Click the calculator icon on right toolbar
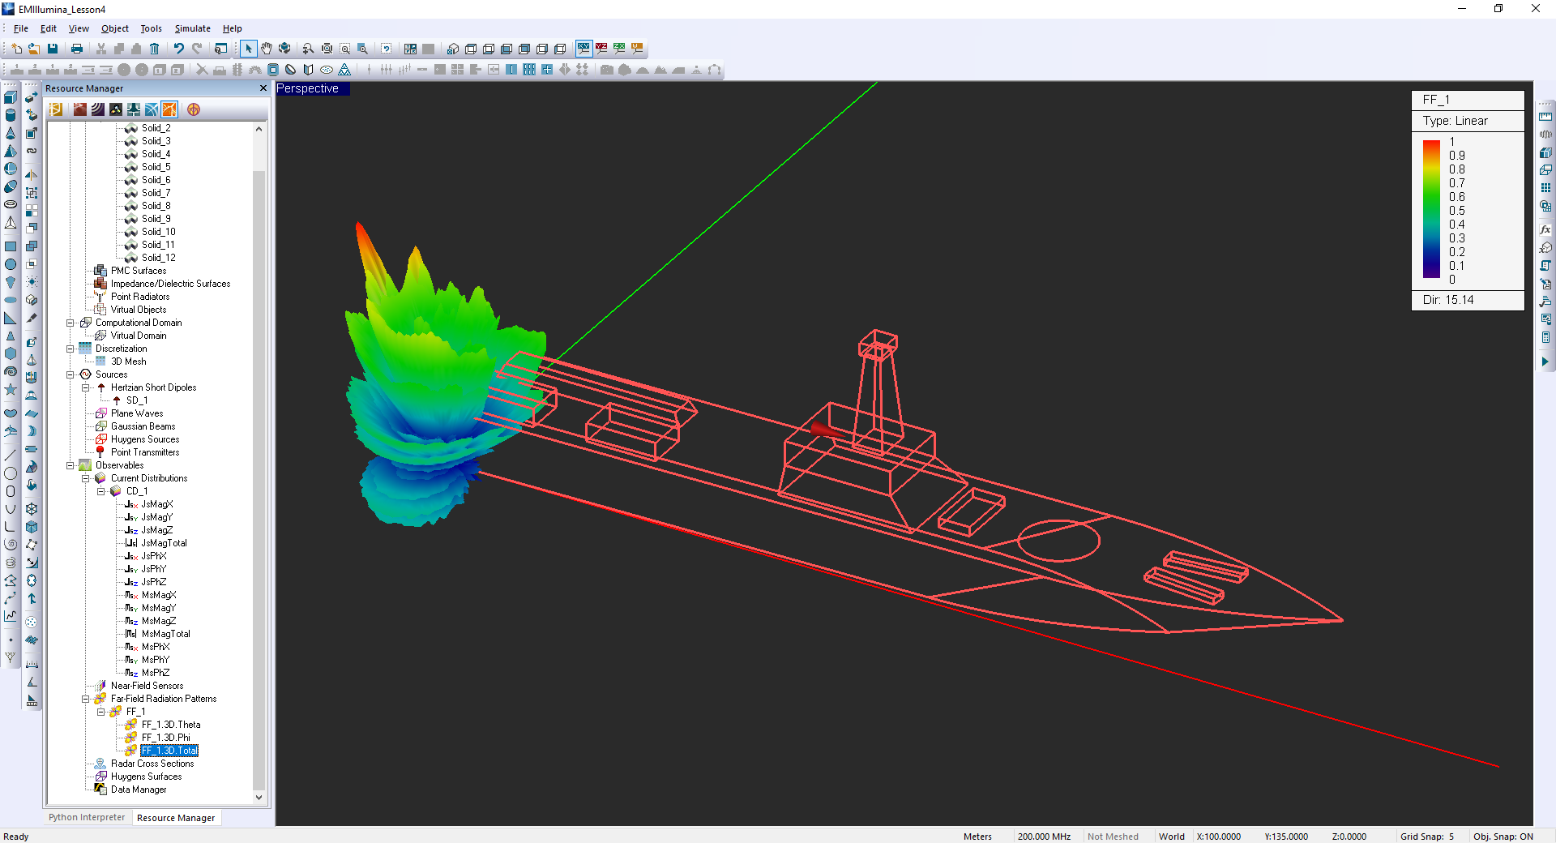Viewport: 1556px width, 843px height. tap(1545, 337)
